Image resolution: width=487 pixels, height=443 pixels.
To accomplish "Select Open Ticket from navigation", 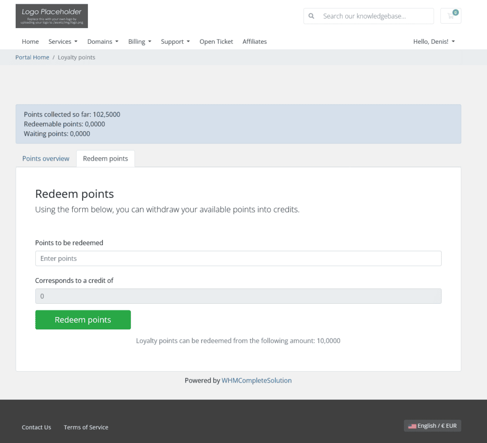I will click(216, 41).
